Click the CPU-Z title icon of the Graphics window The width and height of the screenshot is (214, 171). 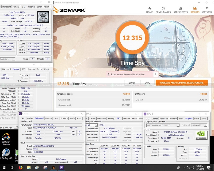tap(145, 114)
